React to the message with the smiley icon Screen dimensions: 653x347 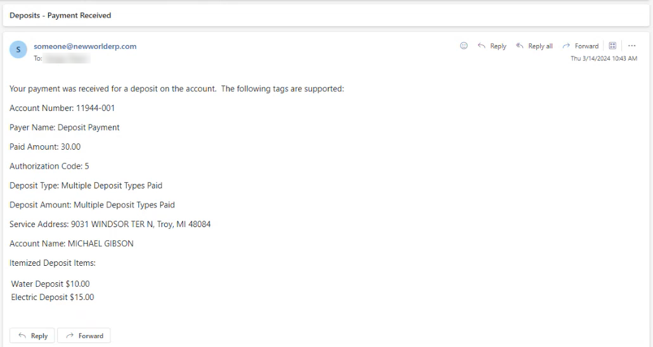tap(463, 46)
